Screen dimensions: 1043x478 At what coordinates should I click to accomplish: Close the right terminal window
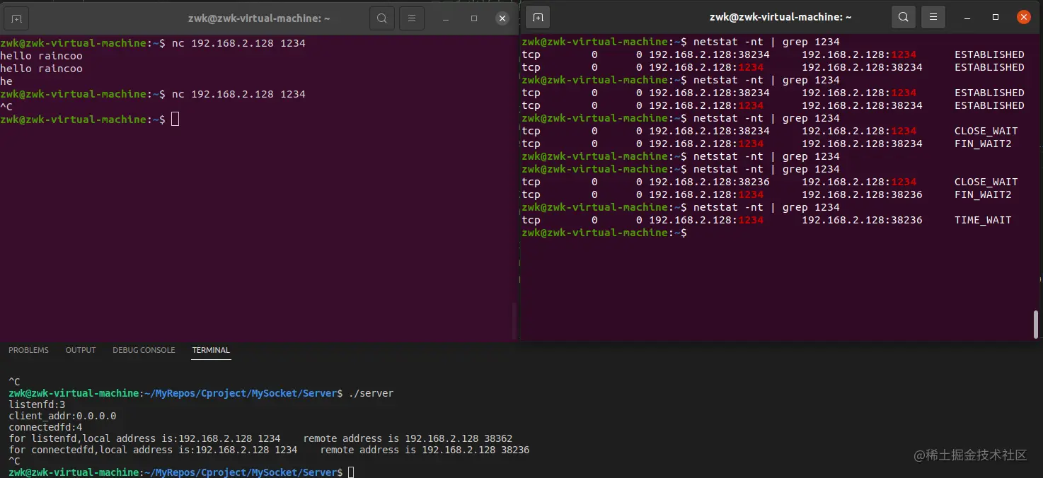pos(1024,18)
